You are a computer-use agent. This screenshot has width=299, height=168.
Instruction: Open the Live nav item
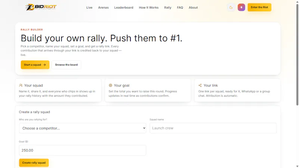pos(89,7)
